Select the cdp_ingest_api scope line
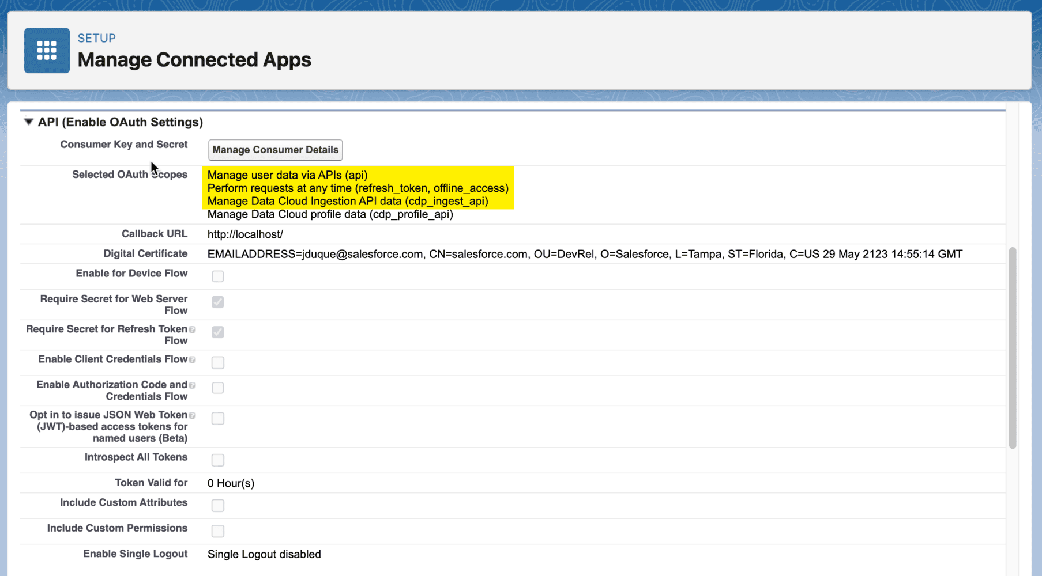 click(x=348, y=201)
